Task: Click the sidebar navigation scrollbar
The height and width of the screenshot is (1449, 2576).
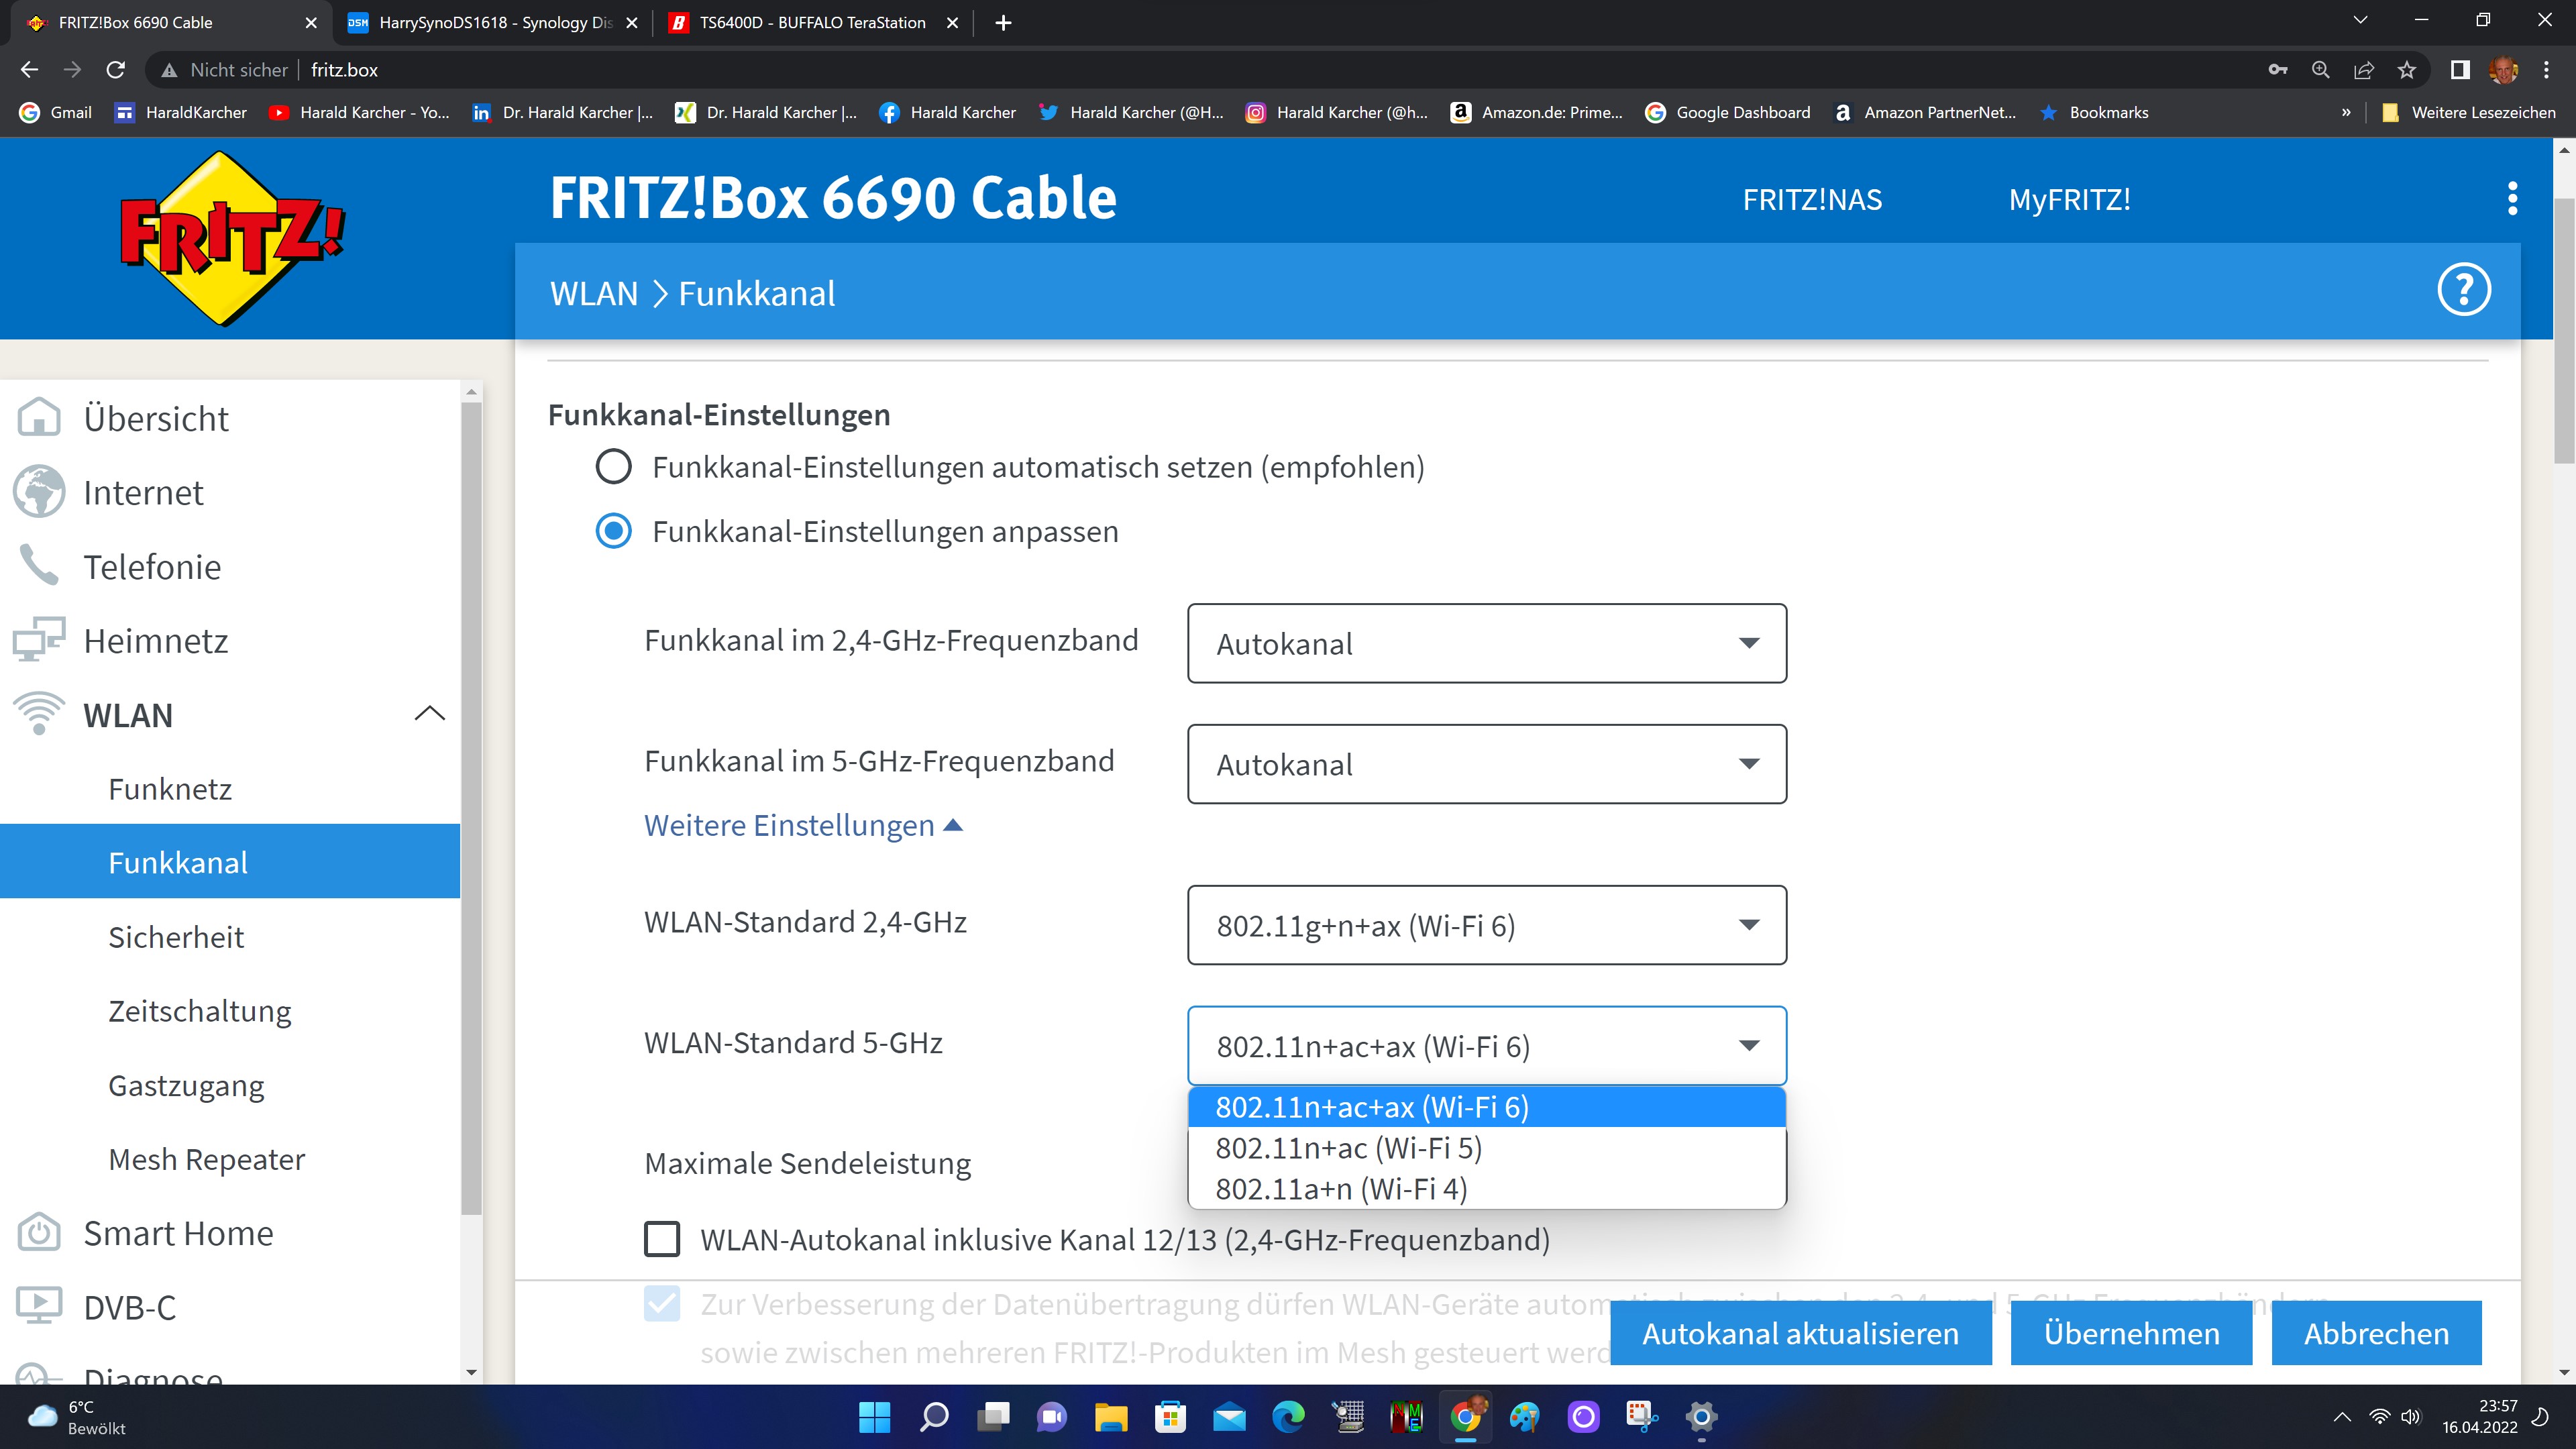Action: pos(472,800)
